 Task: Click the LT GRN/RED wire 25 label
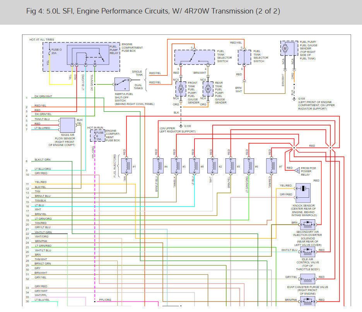(43, 246)
